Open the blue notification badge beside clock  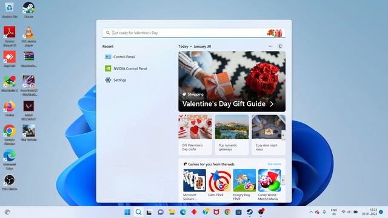click(x=381, y=212)
